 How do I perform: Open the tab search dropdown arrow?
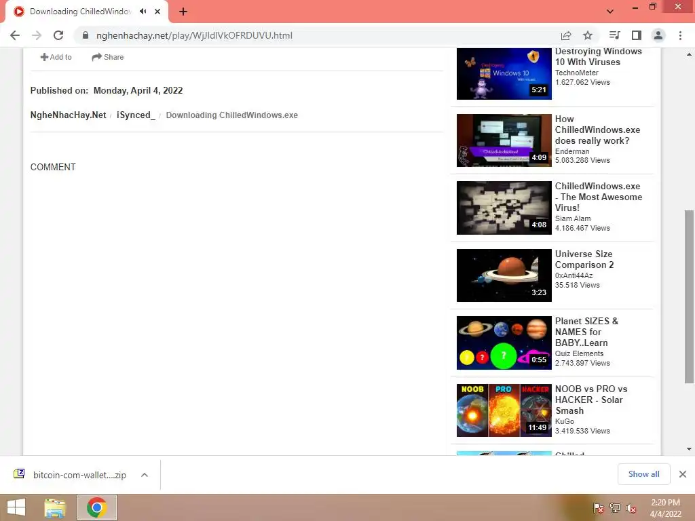tap(610, 12)
